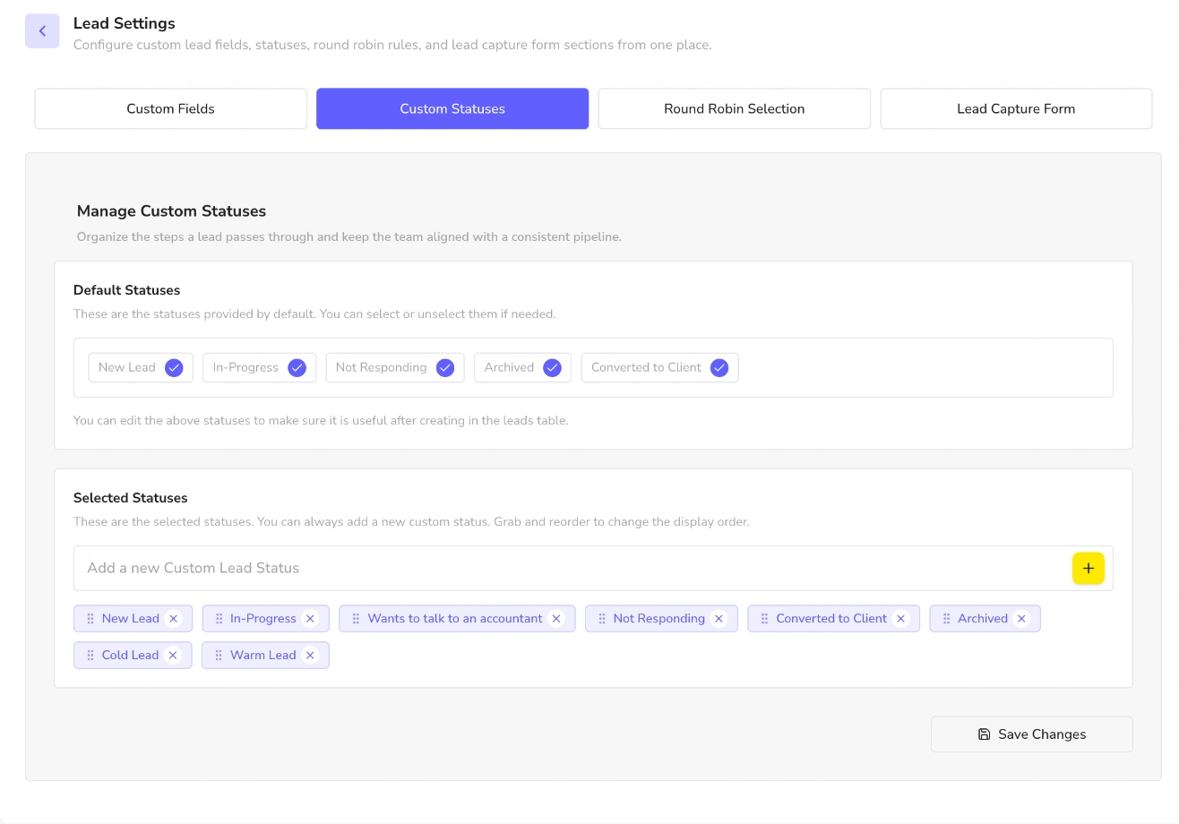Viewport: 1179px width, 824px height.
Task: Switch to Round Robin Selection tab
Action: tap(735, 108)
